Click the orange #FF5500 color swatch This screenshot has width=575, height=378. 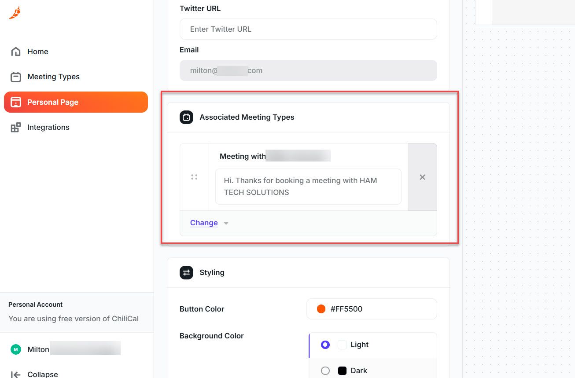tap(321, 308)
